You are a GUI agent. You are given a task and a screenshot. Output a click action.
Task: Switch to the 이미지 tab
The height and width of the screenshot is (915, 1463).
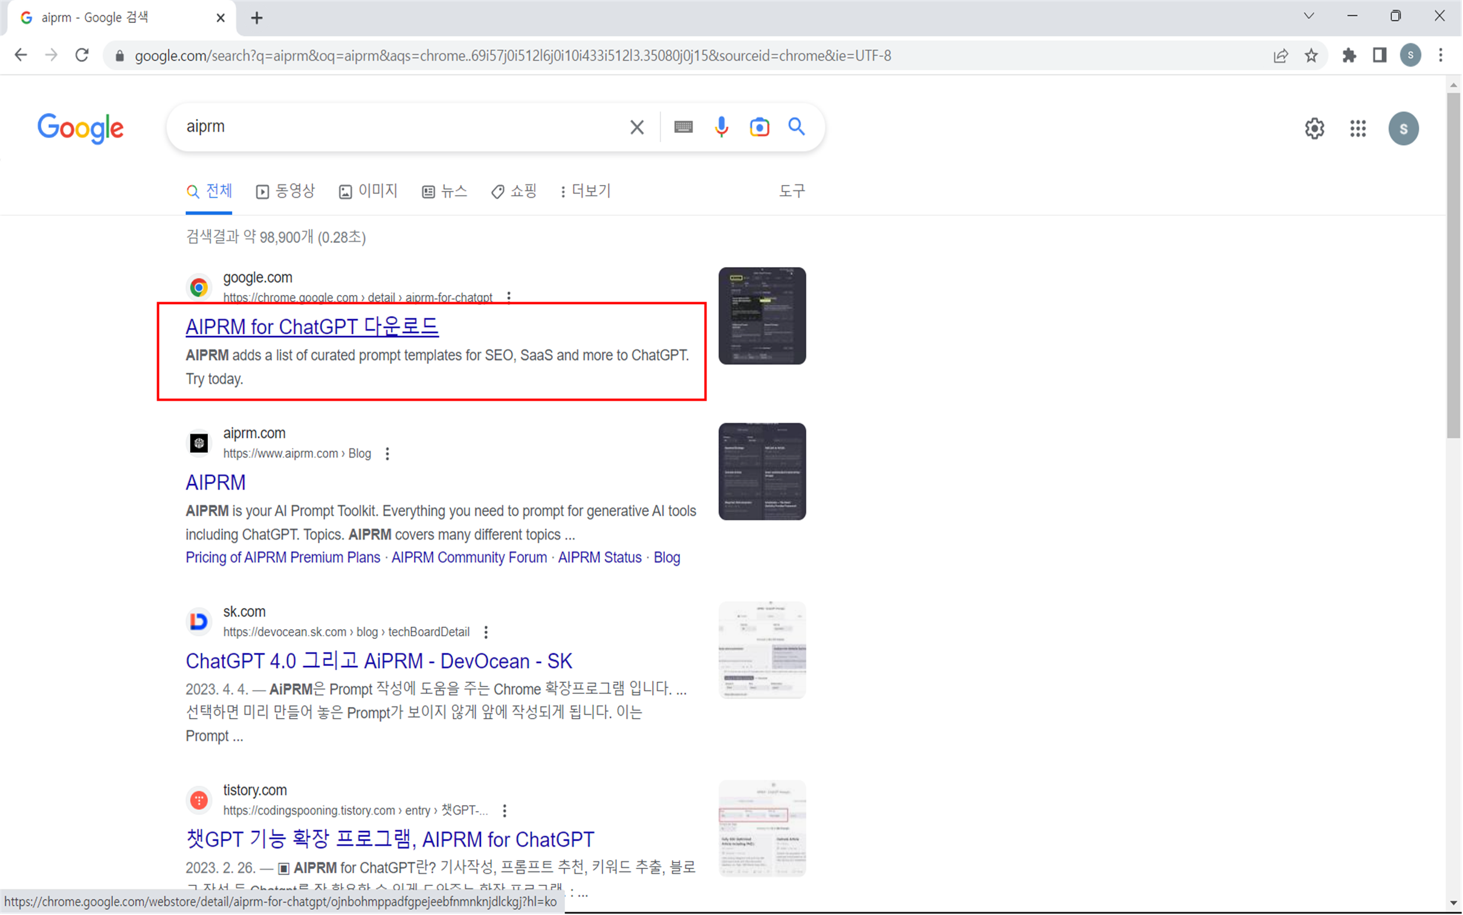pos(368,192)
